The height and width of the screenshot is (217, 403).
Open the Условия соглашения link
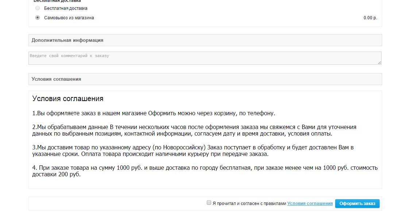click(x=310, y=204)
